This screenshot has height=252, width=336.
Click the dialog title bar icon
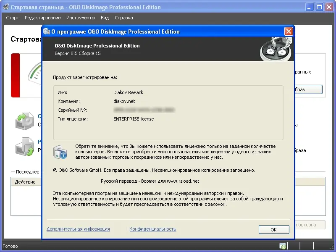tap(47, 31)
